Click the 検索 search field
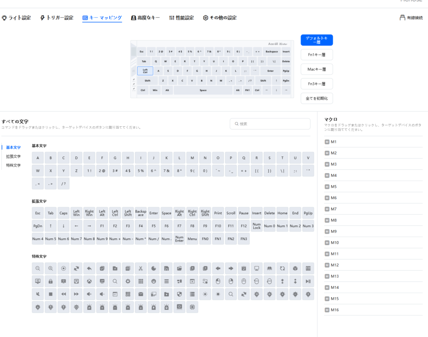This screenshot has height=337, width=428. coord(270,124)
